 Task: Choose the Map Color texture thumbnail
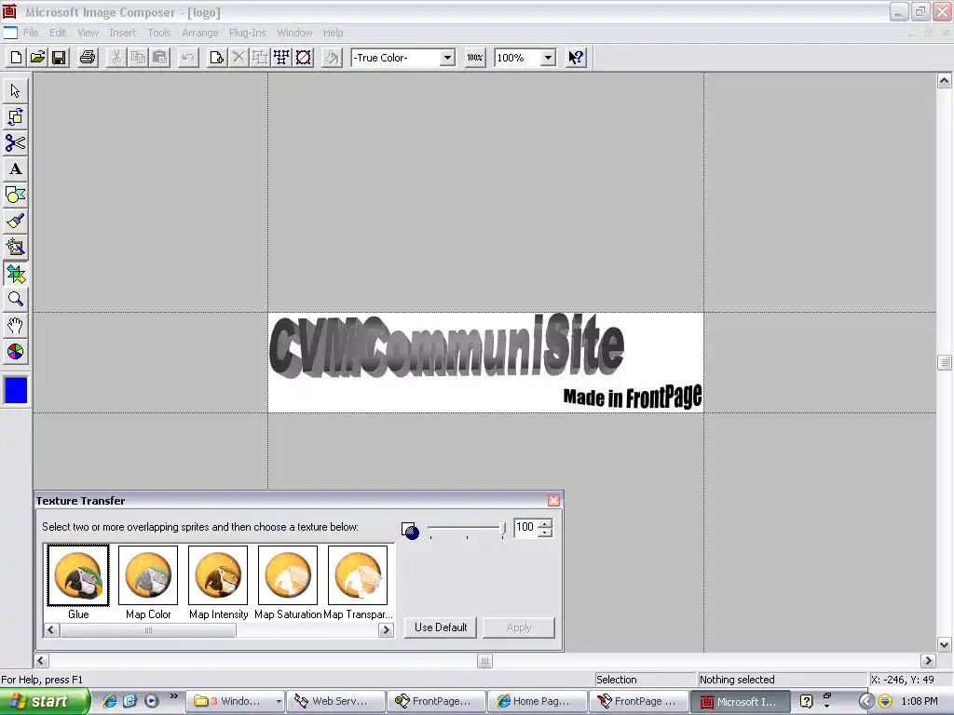(148, 575)
